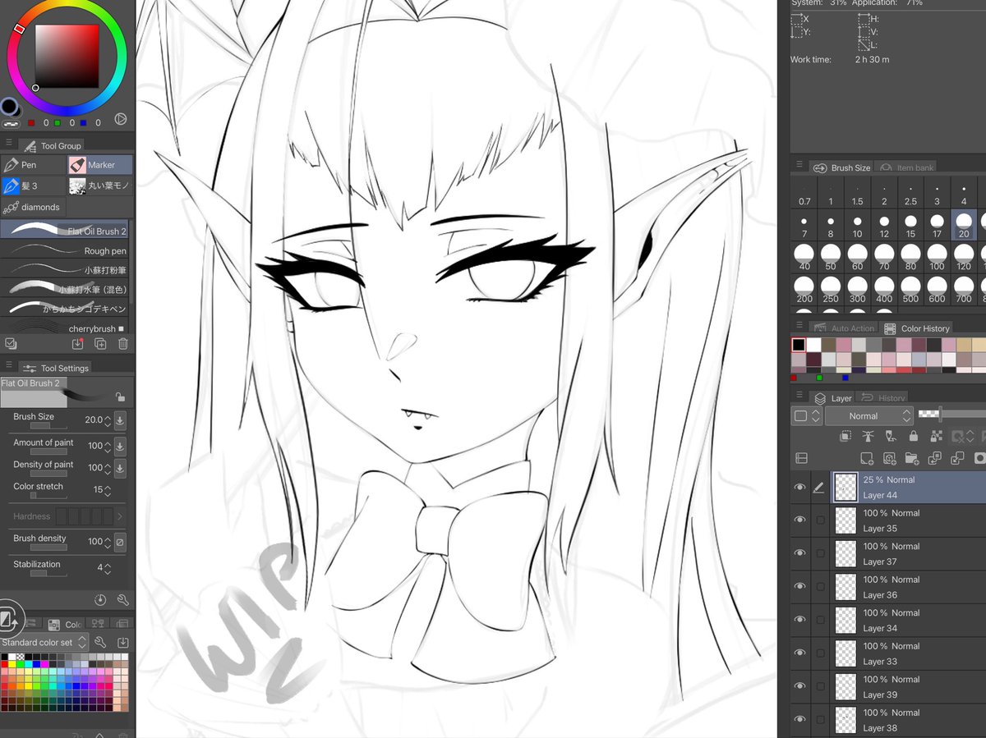Open Density of paint dynamics button
The image size is (986, 738).
click(120, 469)
